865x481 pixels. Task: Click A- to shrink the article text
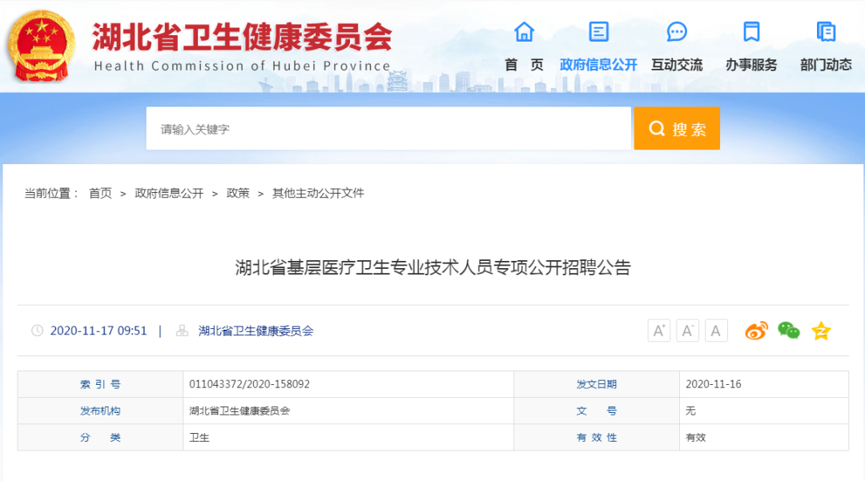(x=687, y=330)
